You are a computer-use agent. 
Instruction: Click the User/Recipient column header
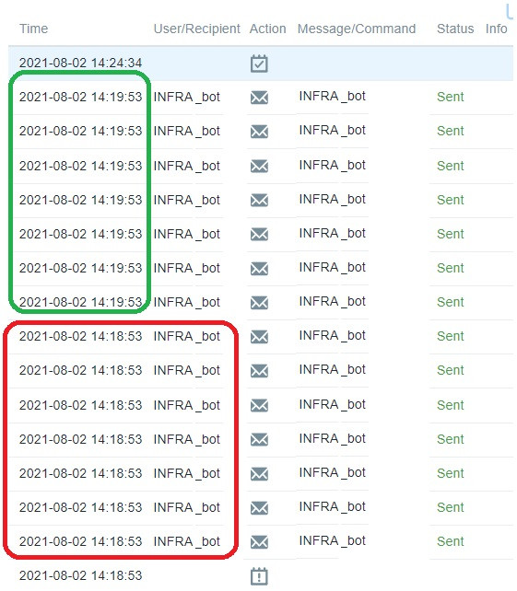click(x=196, y=29)
